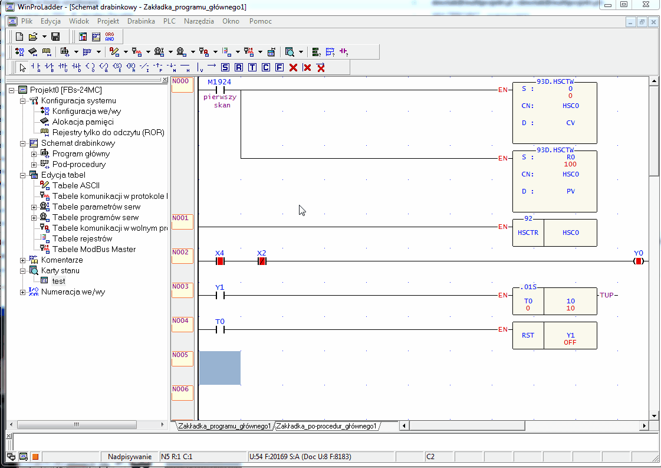Insert Set function block S

point(225,67)
